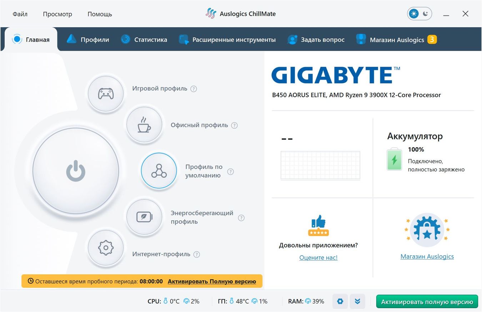Click the ГП load gauge icon
482x312 pixels.
[254, 301]
